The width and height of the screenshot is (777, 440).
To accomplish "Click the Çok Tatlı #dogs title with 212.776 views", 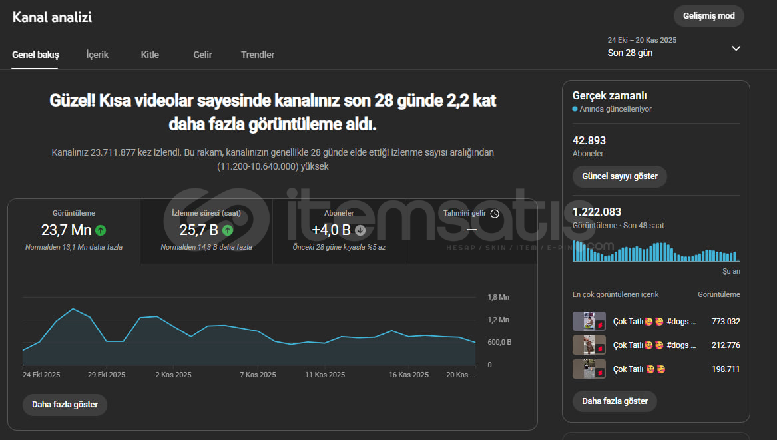I will 654,345.
